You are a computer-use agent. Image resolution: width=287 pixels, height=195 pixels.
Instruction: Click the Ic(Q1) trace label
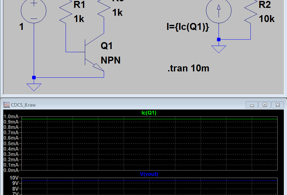point(149,113)
